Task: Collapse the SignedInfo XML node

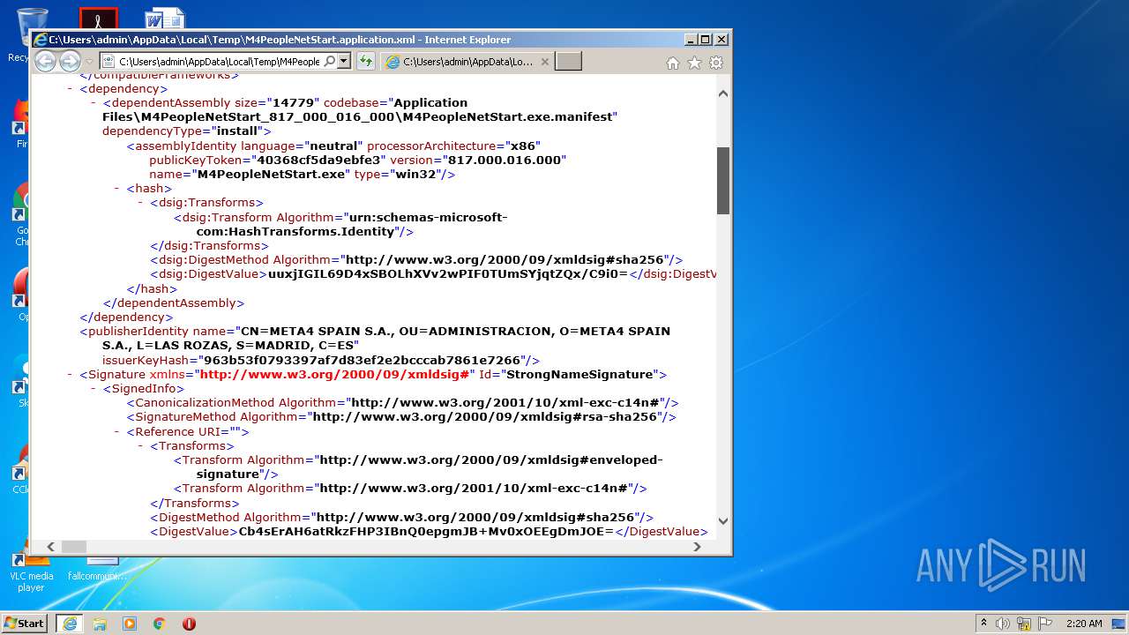Action: point(93,388)
